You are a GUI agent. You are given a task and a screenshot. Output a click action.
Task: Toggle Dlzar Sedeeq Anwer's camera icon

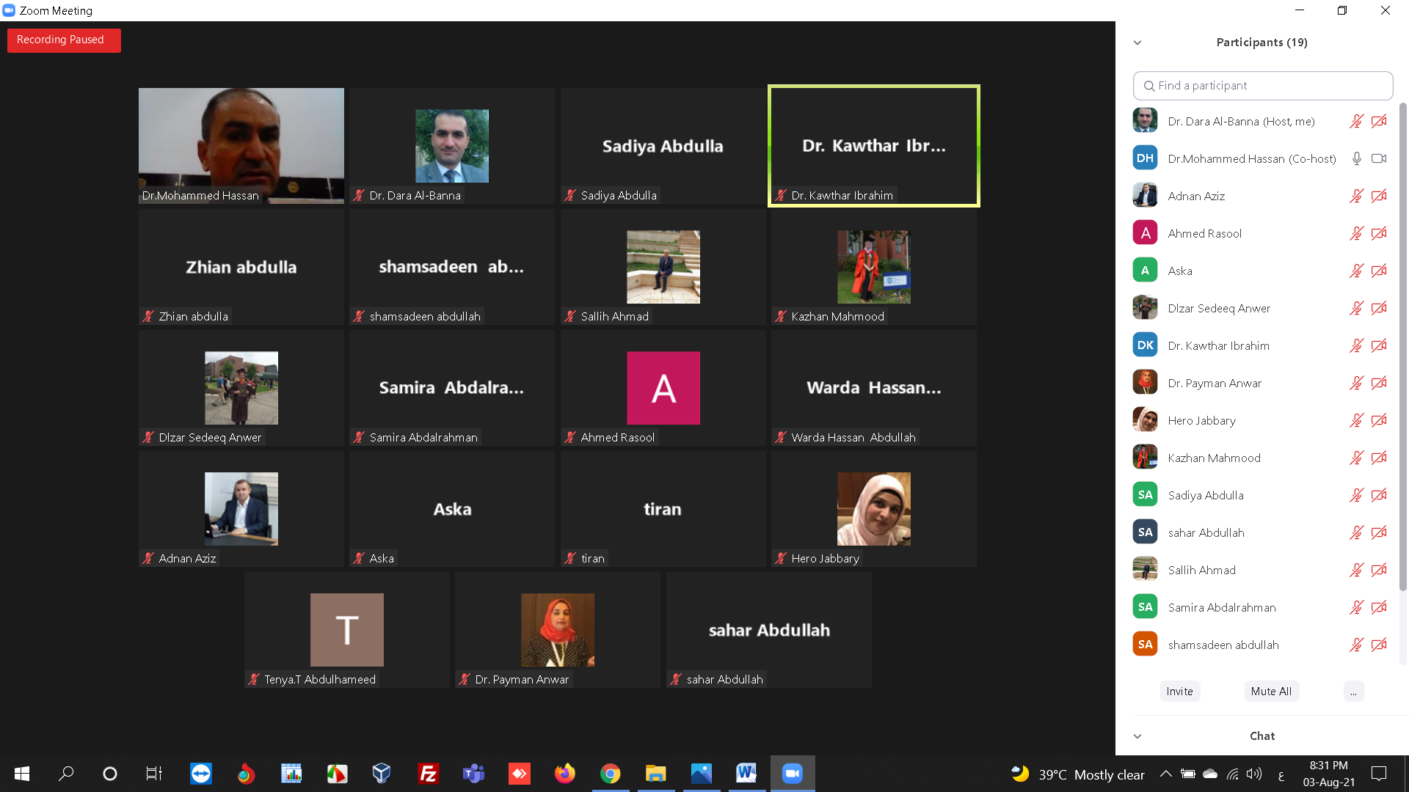(1379, 308)
